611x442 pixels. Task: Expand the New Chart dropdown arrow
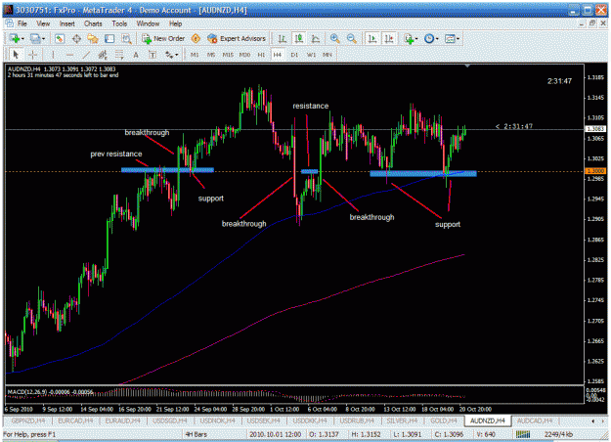(23, 38)
